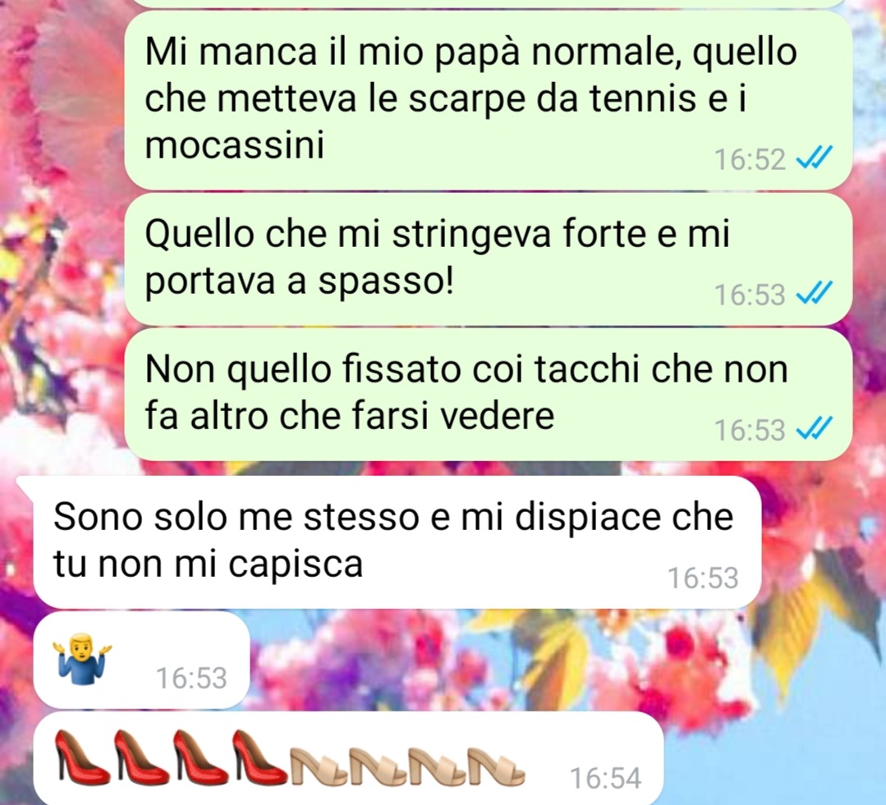
Task: Select the message 'Quello che mi stringeva forte'
Action: pyautogui.click(x=489, y=258)
